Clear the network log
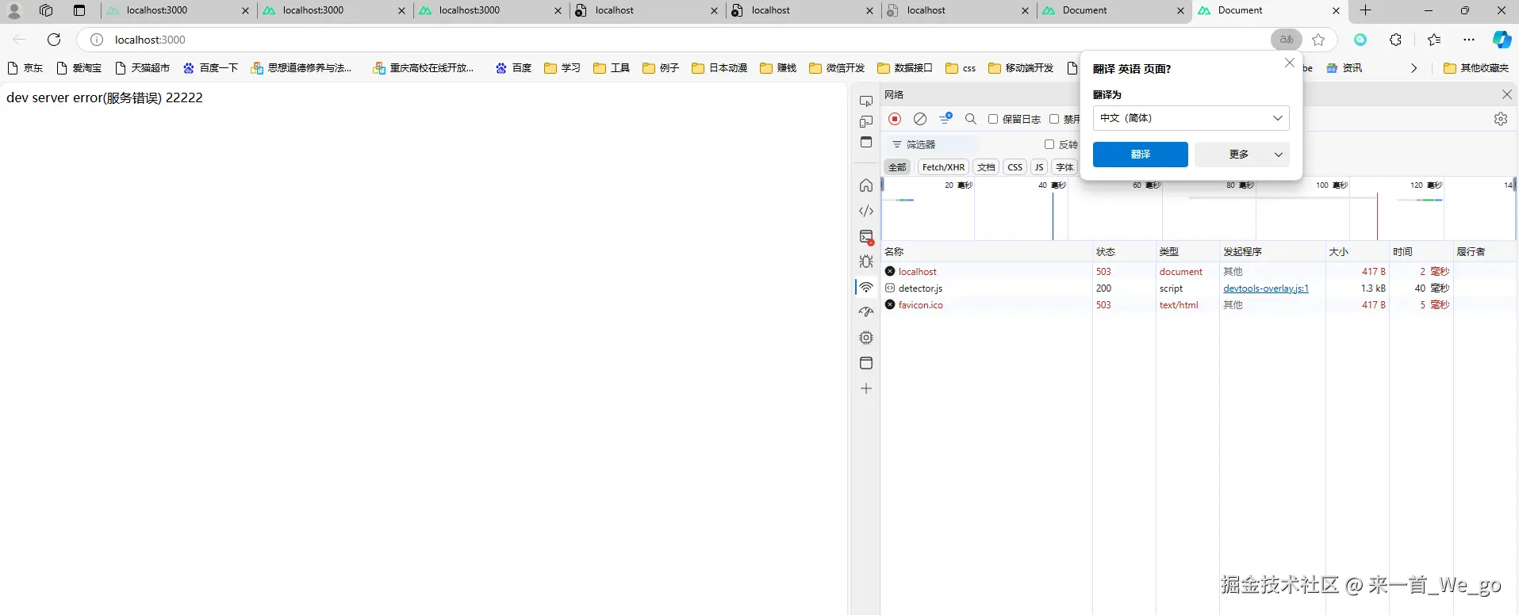This screenshot has height=615, width=1519. click(x=920, y=119)
